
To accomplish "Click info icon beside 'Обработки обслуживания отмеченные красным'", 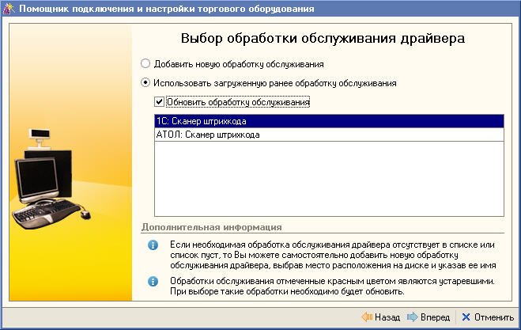I will 153,282.
